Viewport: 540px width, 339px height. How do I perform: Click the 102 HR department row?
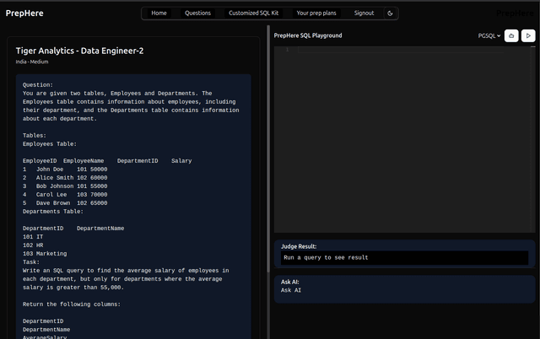pyautogui.click(x=33, y=245)
